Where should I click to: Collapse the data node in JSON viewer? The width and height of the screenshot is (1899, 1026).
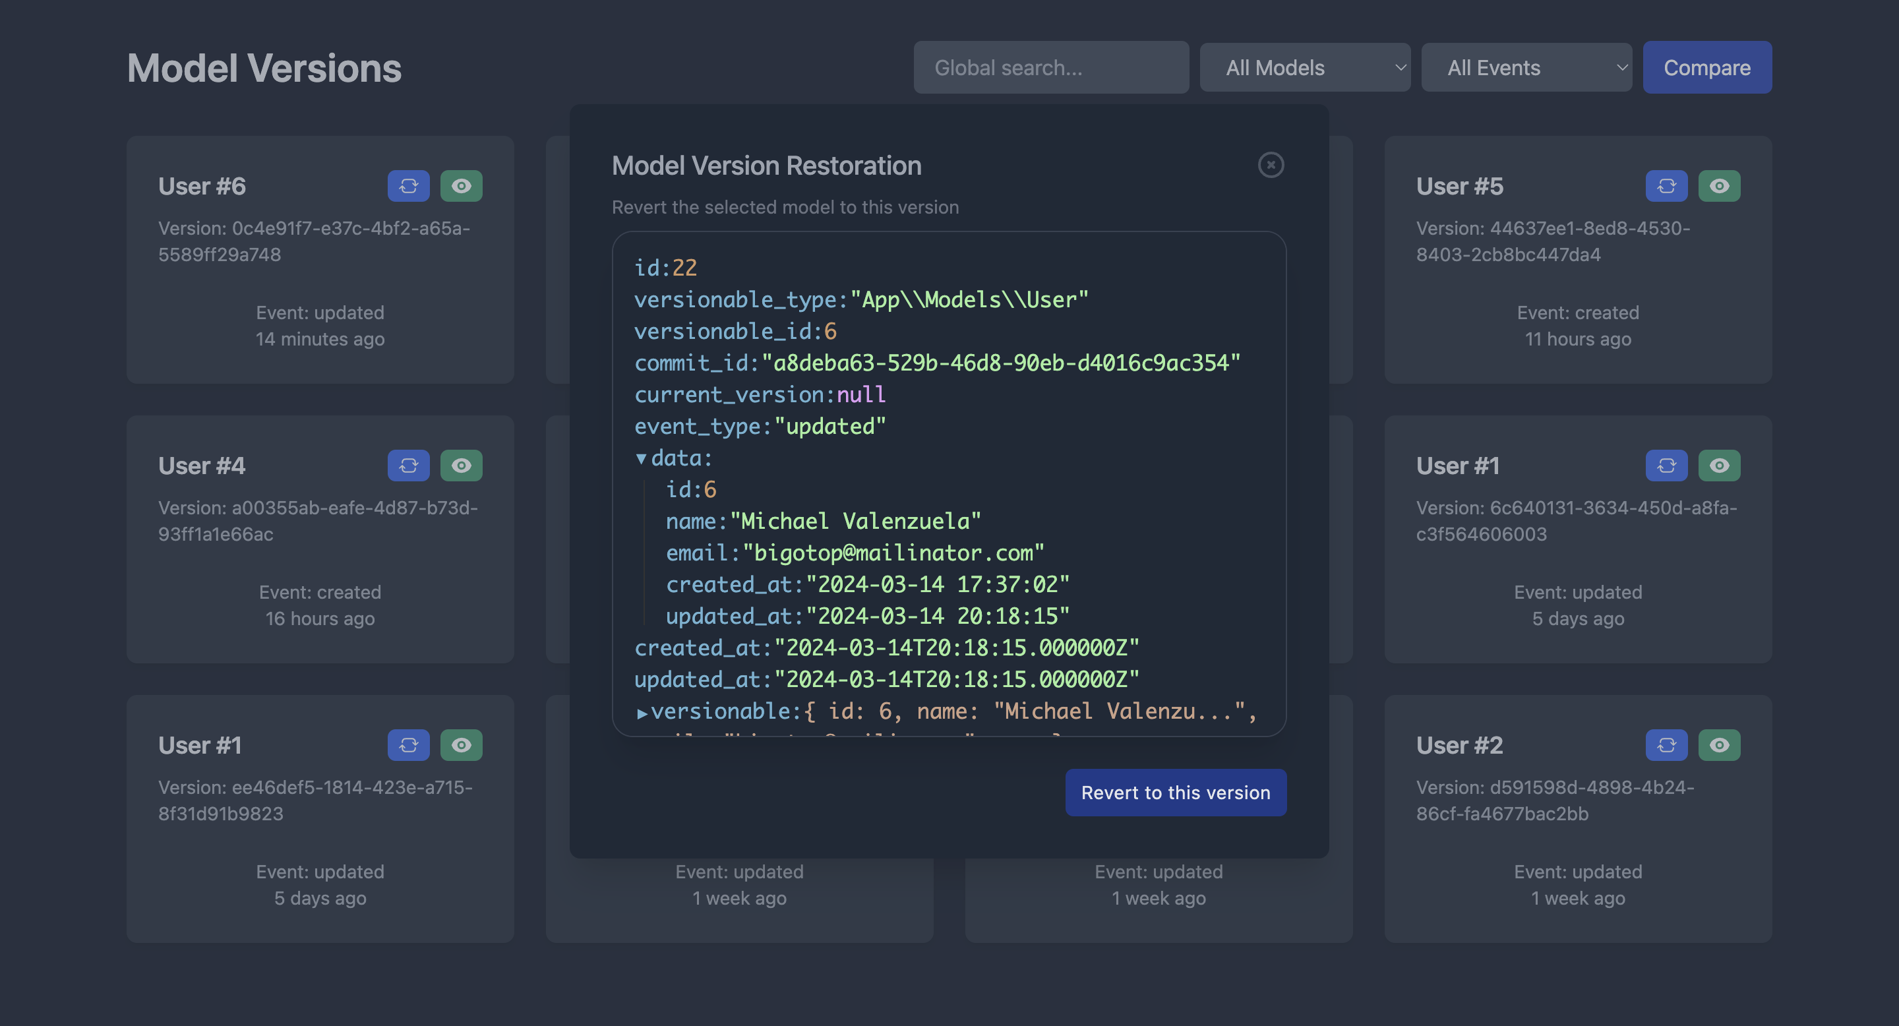pyautogui.click(x=642, y=458)
